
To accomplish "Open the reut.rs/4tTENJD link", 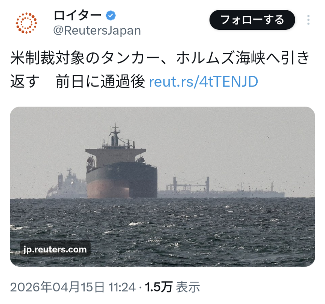I will point(204,81).
